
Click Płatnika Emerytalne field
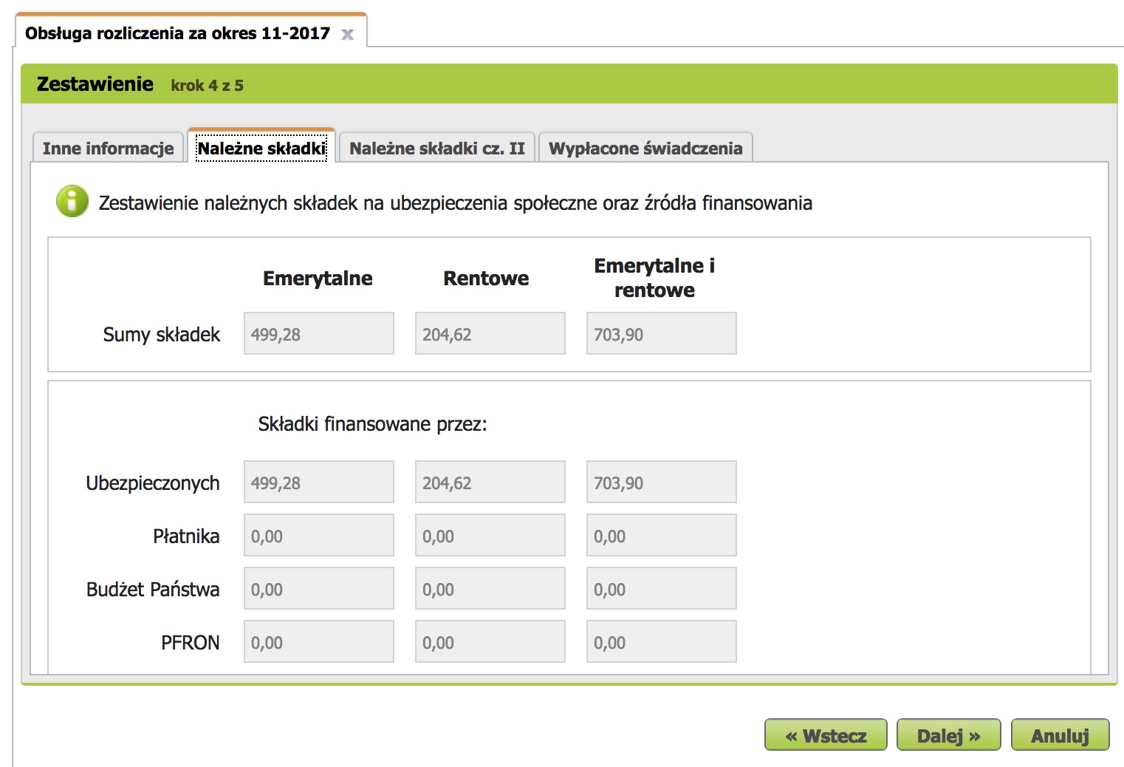(x=319, y=535)
